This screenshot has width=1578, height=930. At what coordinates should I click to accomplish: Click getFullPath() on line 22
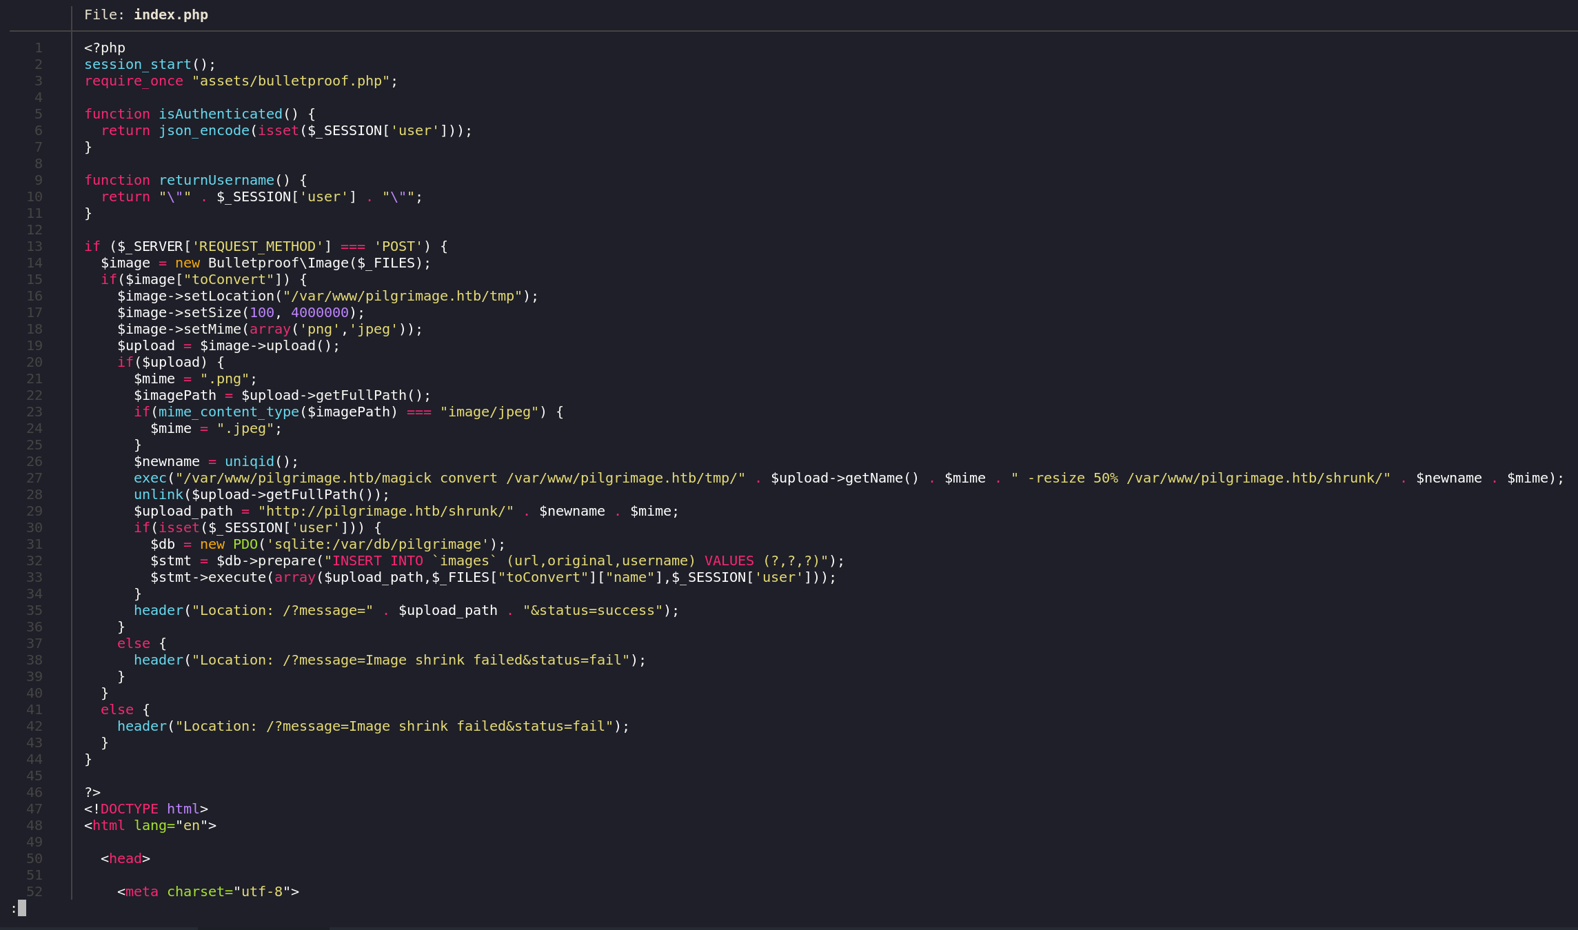[x=370, y=395]
